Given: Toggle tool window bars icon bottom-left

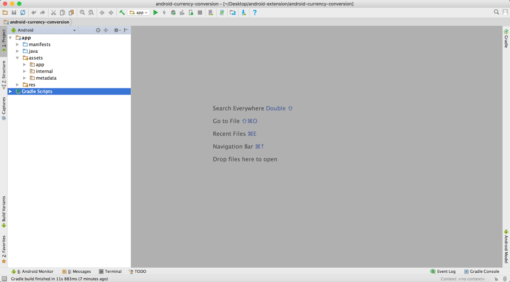Looking at the screenshot, I should pyautogui.click(x=4, y=279).
